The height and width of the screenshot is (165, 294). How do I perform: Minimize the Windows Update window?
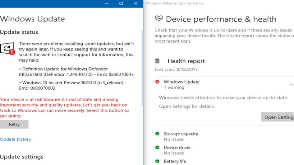pos(107,3)
